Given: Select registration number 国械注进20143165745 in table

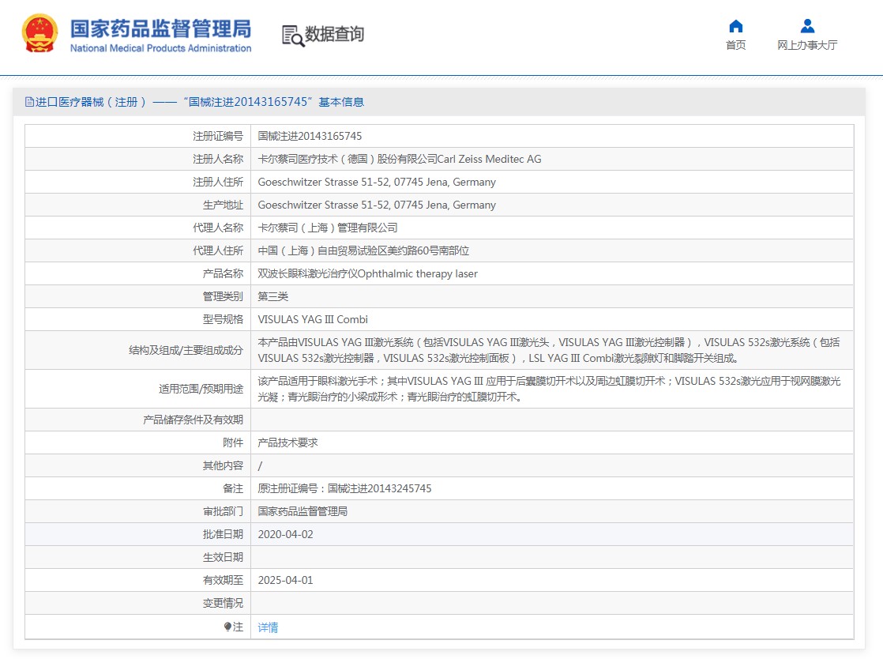Looking at the screenshot, I should pos(310,136).
